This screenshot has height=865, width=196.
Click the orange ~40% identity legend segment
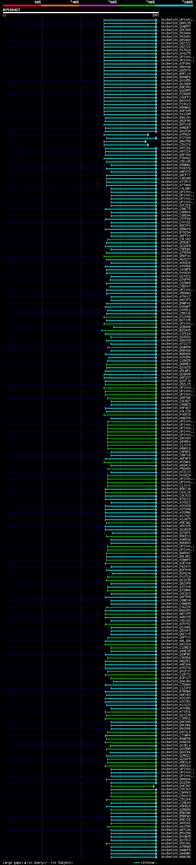[x=60, y=6]
